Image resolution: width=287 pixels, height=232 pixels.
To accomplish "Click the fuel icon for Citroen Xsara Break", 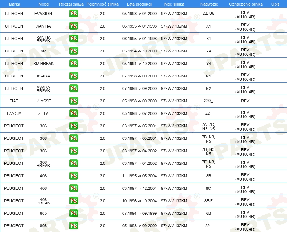I will point(73,88).
